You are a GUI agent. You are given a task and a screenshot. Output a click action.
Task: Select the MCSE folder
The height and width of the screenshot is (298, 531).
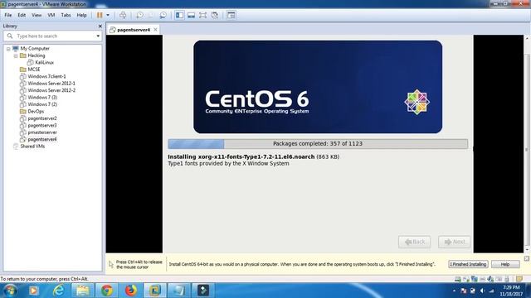tap(33, 70)
